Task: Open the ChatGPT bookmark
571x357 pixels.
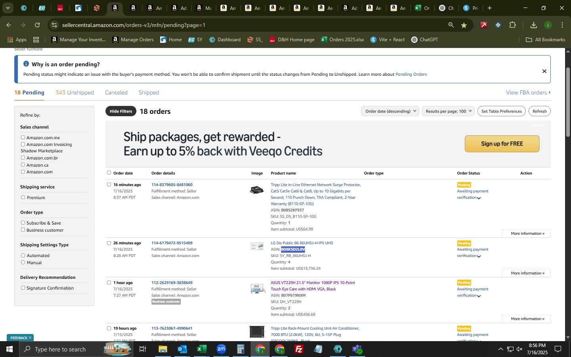Action: click(x=425, y=40)
